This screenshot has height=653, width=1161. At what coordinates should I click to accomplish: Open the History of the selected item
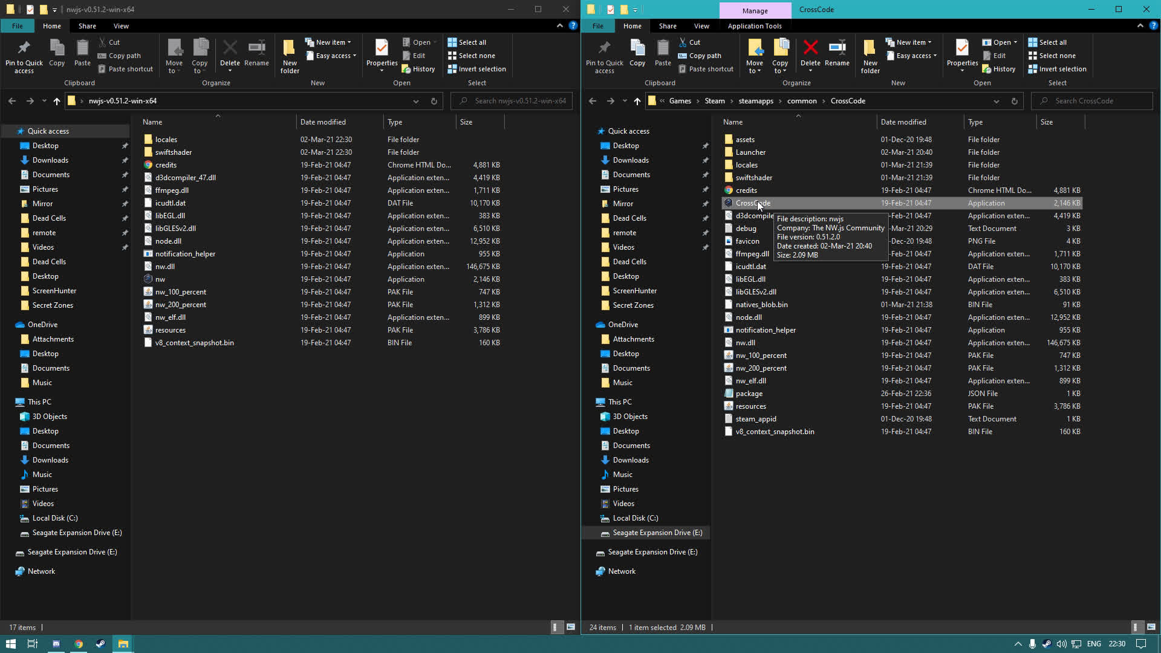(998, 68)
